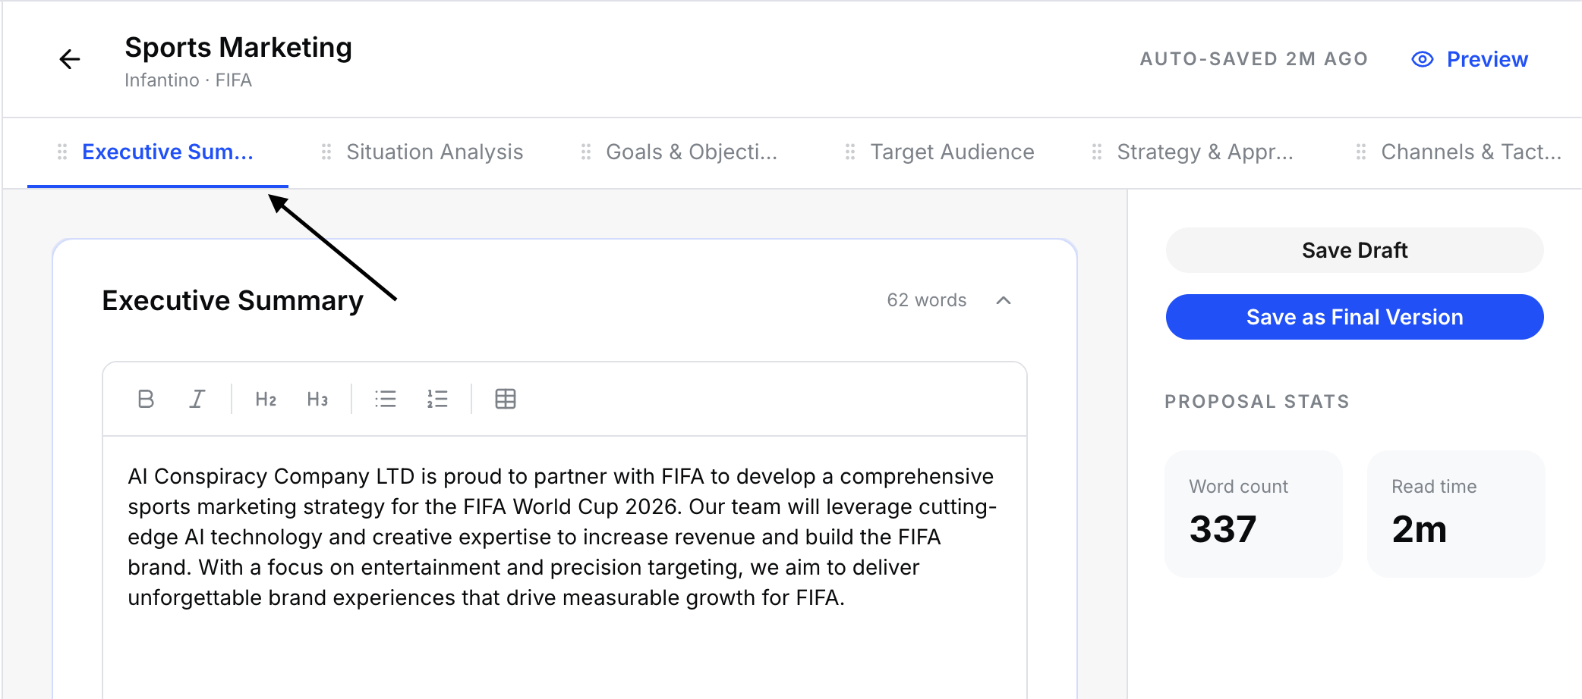Insert a numbered list
This screenshot has width=1582, height=699.
[x=437, y=399]
